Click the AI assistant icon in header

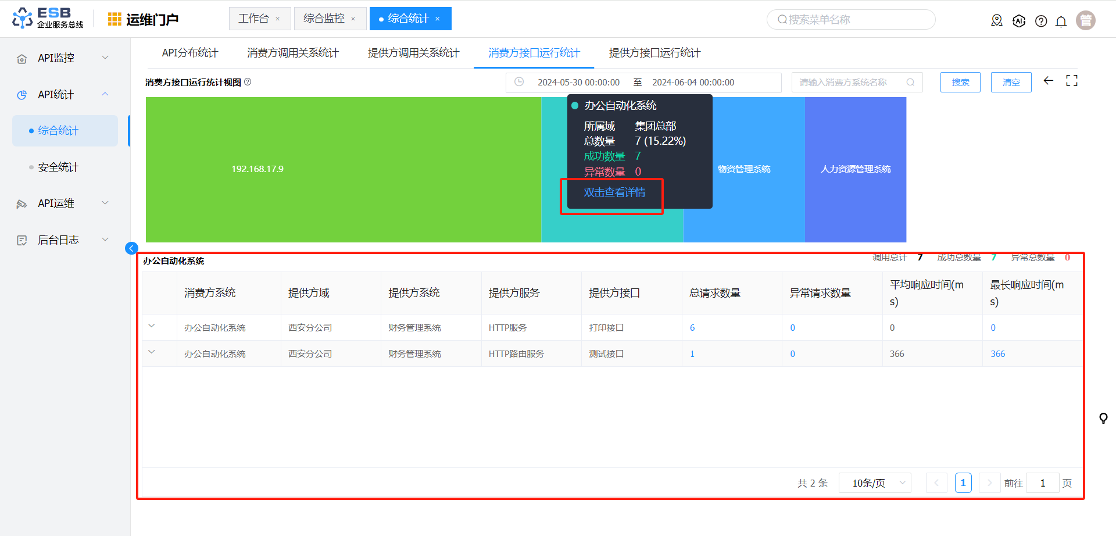tap(1019, 22)
